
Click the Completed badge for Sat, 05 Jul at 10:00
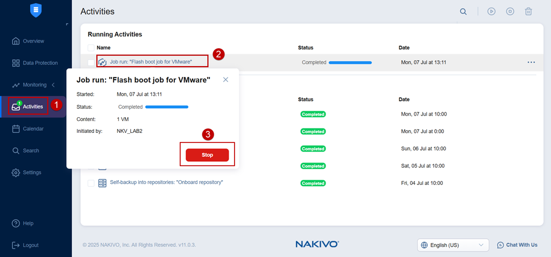click(313, 166)
